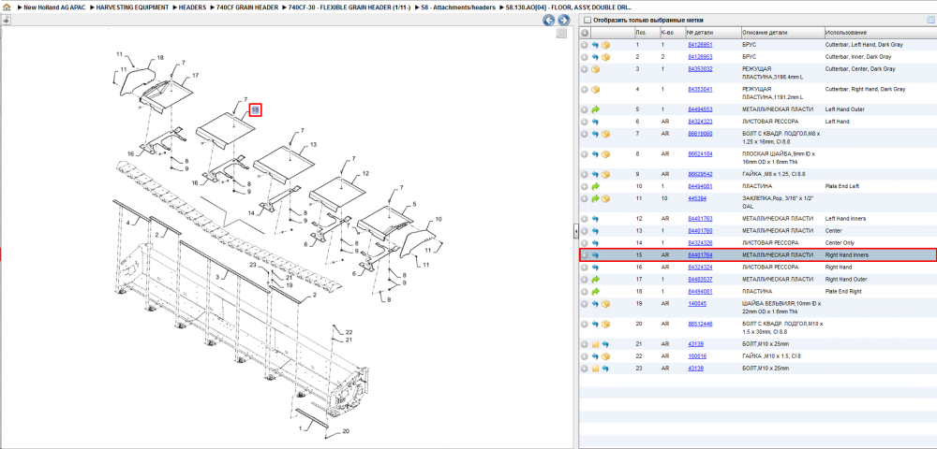937x449 pixels.
Task: Select callout 17 in the diagram
Action: click(195, 76)
